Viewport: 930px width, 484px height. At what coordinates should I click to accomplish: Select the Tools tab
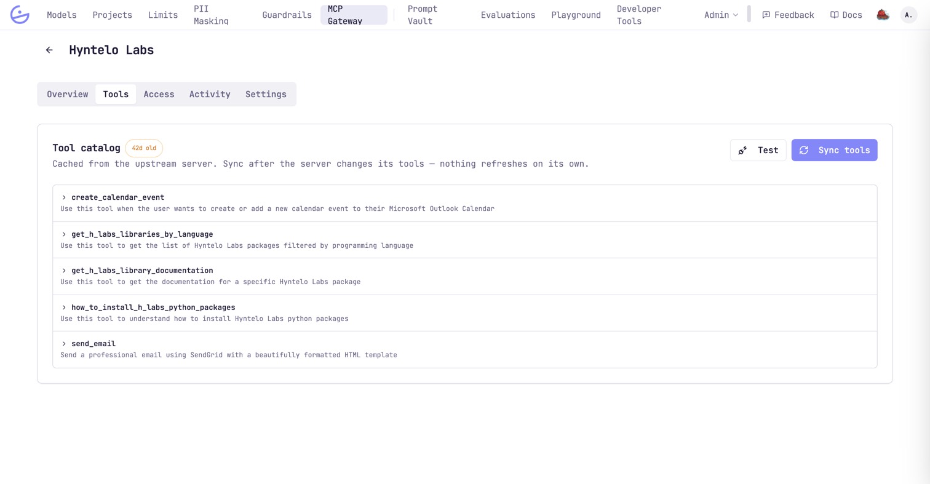[116, 94]
